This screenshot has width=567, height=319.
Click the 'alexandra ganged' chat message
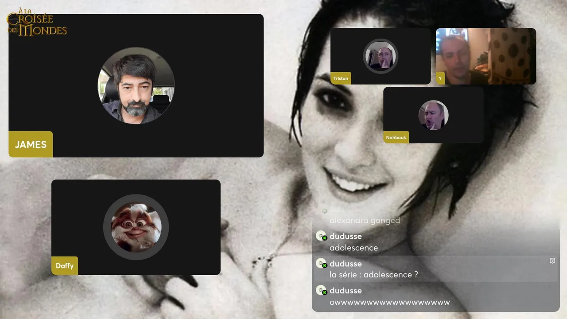pyautogui.click(x=365, y=220)
